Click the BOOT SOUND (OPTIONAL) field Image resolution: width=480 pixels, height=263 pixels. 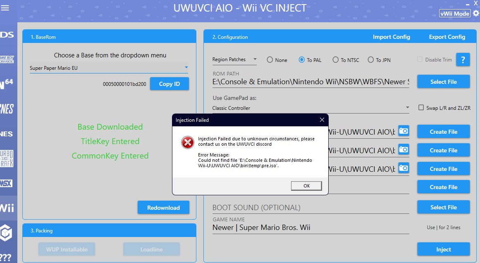click(311, 208)
